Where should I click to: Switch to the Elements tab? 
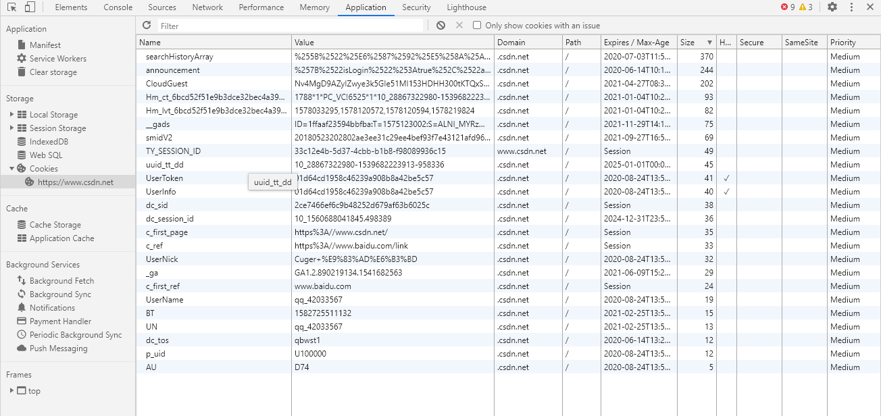click(71, 7)
